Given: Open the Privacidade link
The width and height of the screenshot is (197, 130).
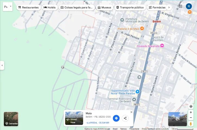Looking at the screenshot, I should point(134,129).
